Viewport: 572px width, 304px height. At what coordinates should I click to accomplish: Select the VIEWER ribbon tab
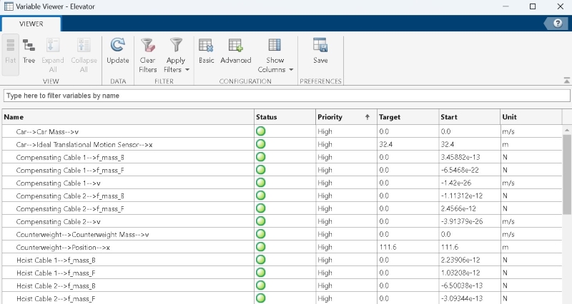(x=31, y=24)
